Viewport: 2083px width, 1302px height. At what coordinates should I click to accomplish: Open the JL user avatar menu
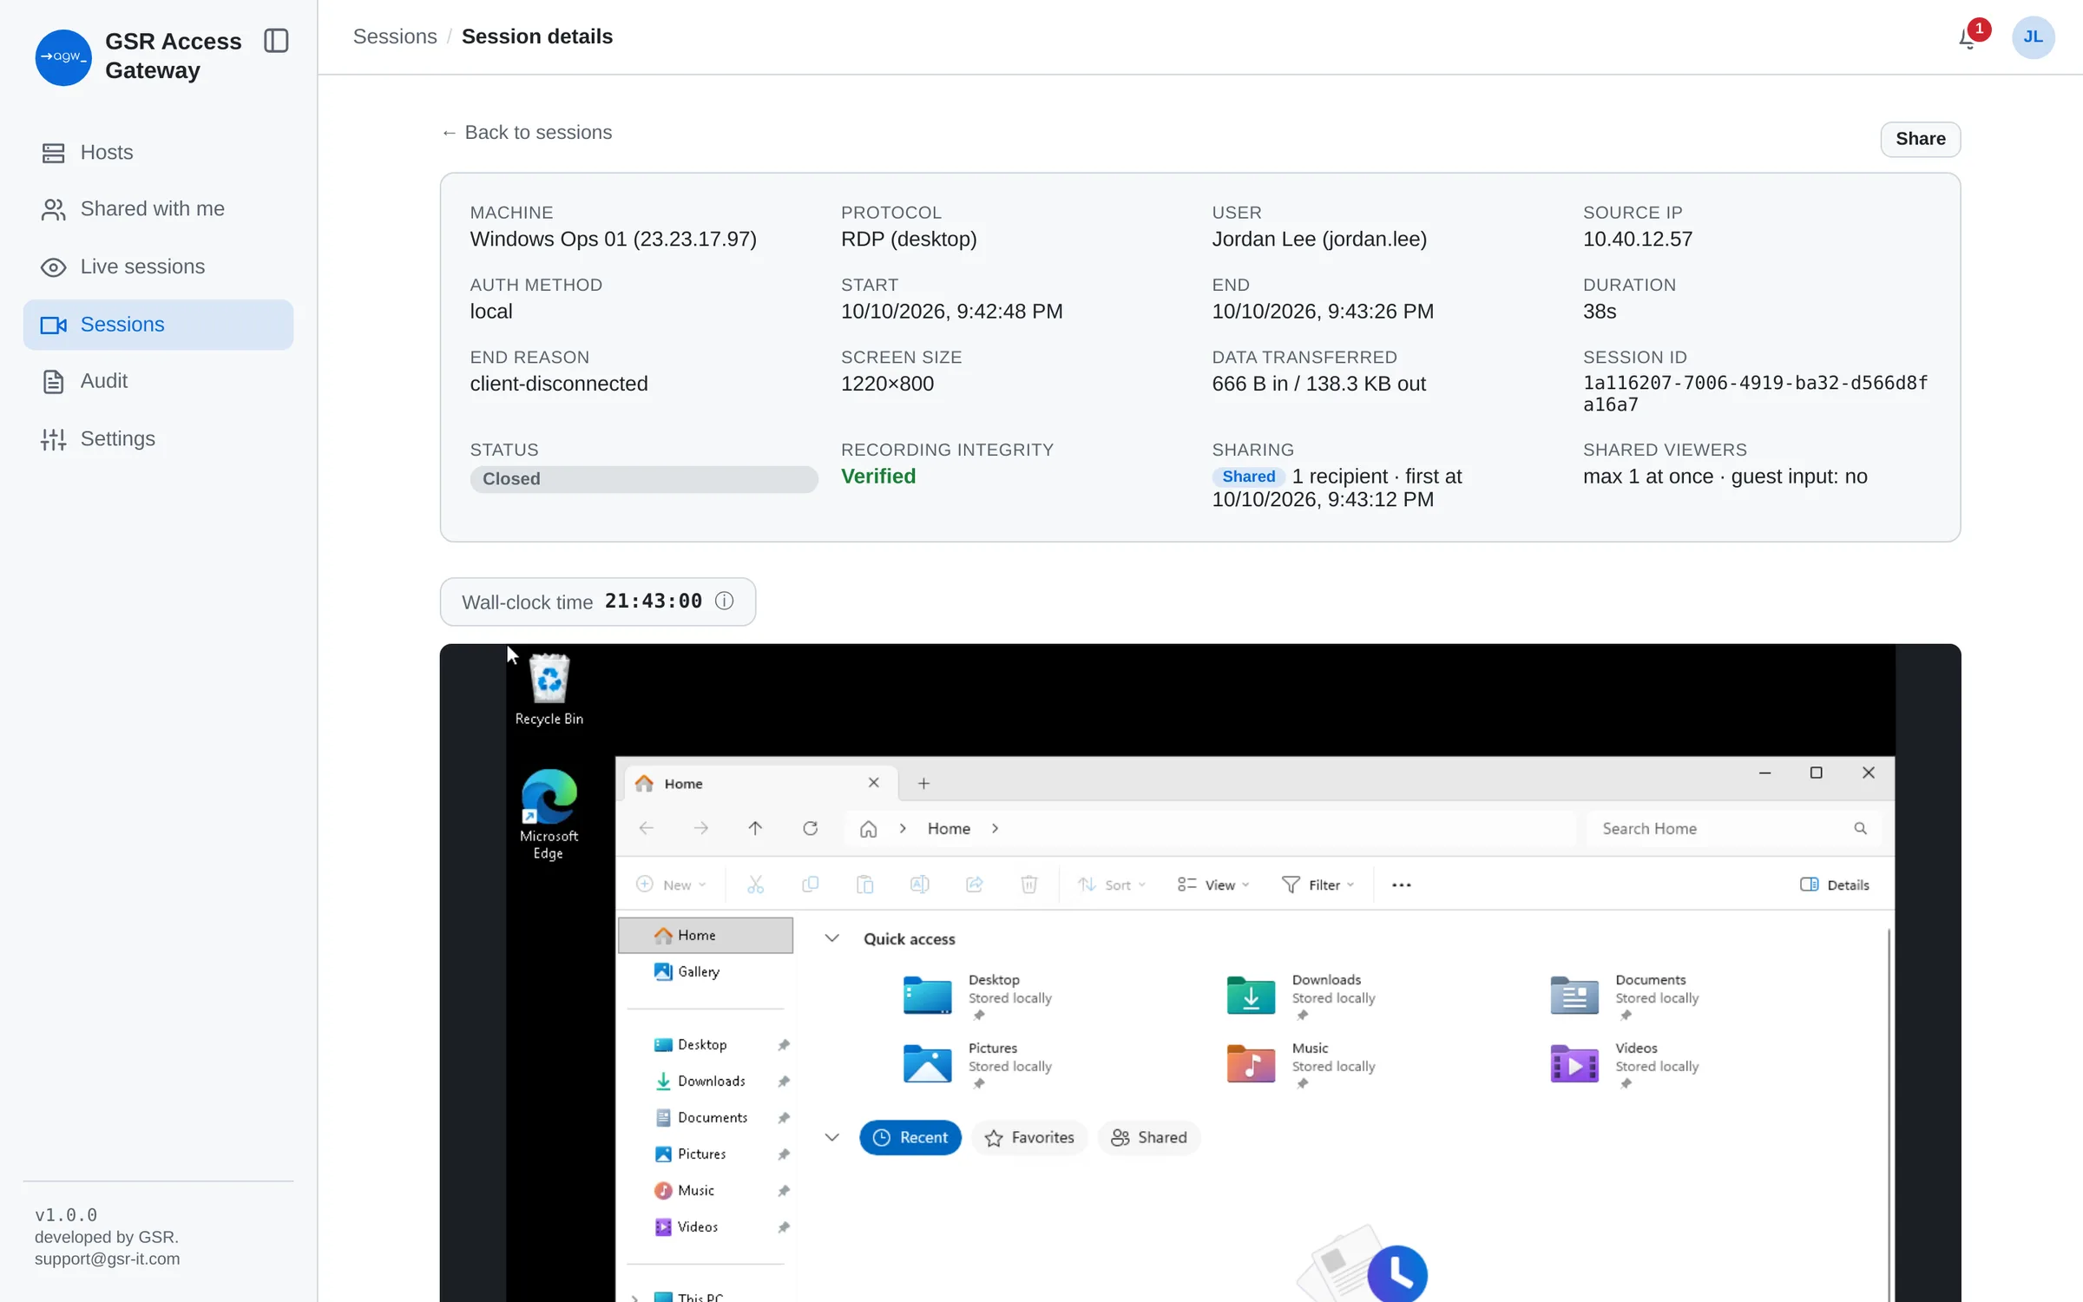click(2033, 37)
